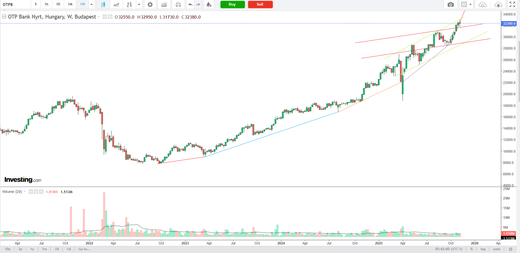Switch to the area chart style icon
The width and height of the screenshot is (520, 253).
[116, 4]
